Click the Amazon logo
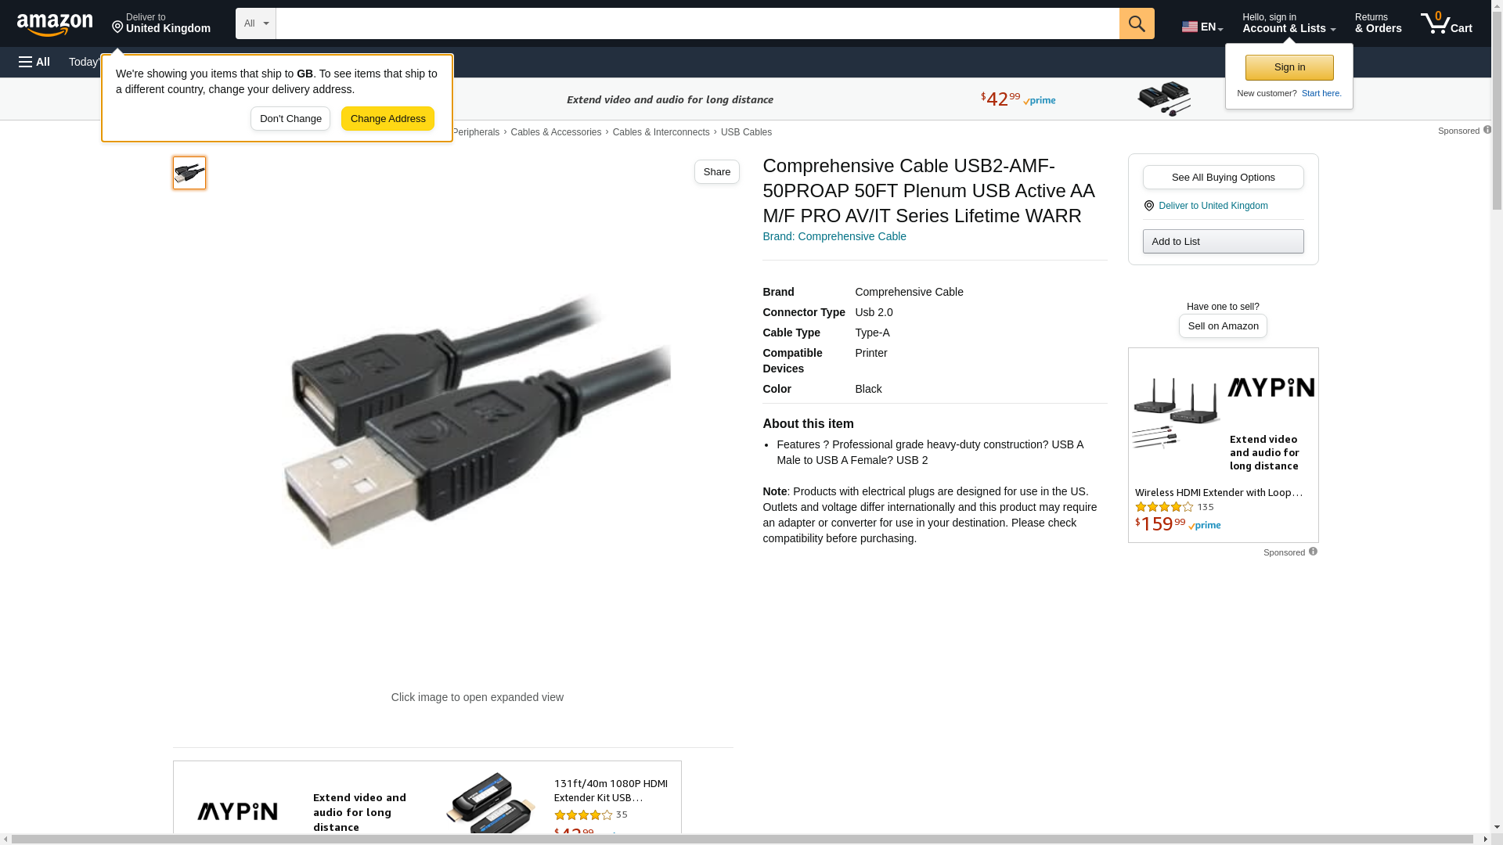Screen dimensions: 1503x845 click(55, 24)
